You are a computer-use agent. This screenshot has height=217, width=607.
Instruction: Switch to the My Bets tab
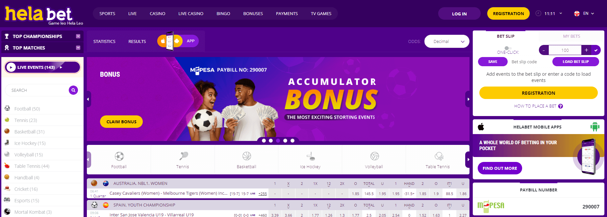click(571, 36)
